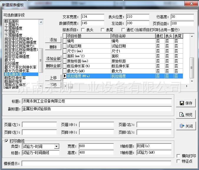The height and width of the screenshot is (170, 199).
Task: Click the field list scrollbar thumb
Action: [x=41, y=60]
